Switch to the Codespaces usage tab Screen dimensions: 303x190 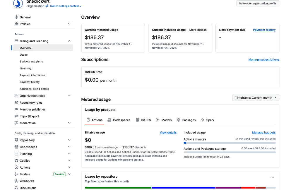click(119, 120)
